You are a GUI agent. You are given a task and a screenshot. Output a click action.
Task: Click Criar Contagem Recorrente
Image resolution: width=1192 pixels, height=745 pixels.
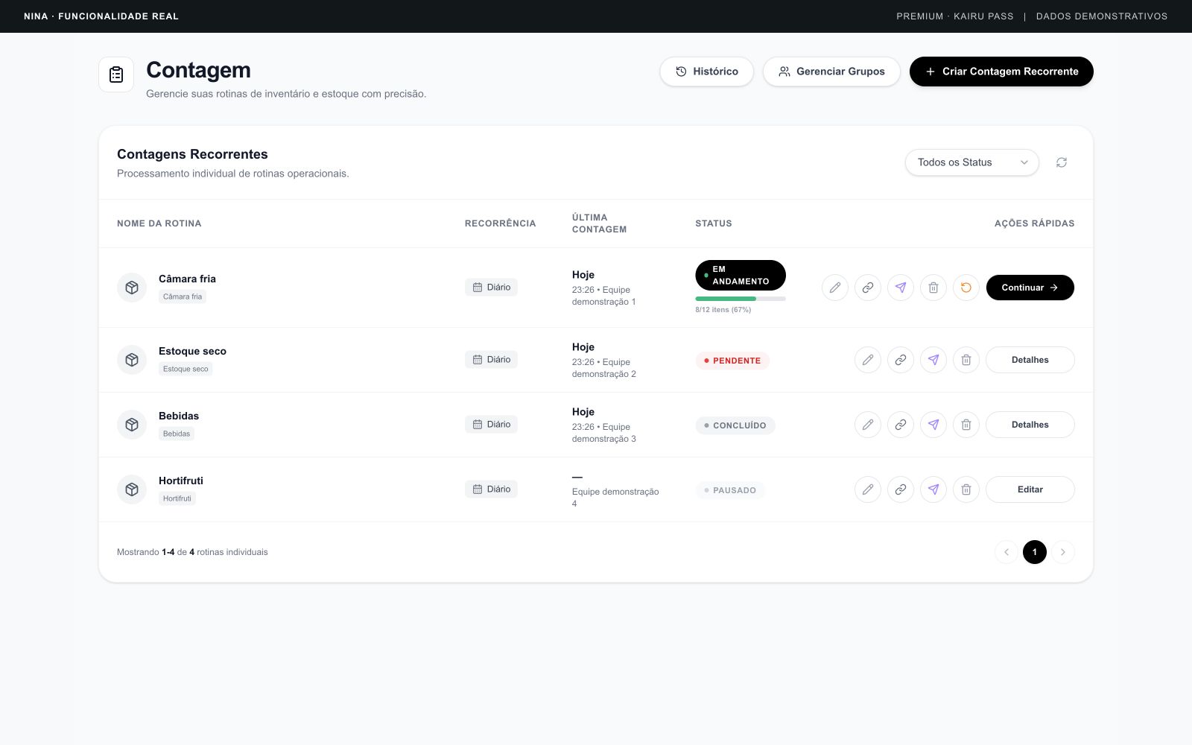point(1001,72)
